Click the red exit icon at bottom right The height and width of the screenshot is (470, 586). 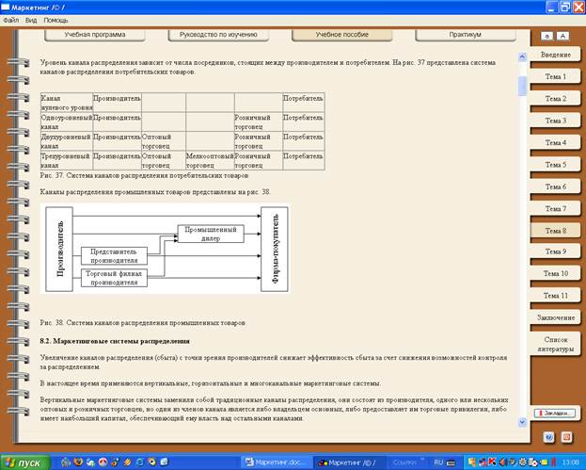pyautogui.click(x=566, y=437)
